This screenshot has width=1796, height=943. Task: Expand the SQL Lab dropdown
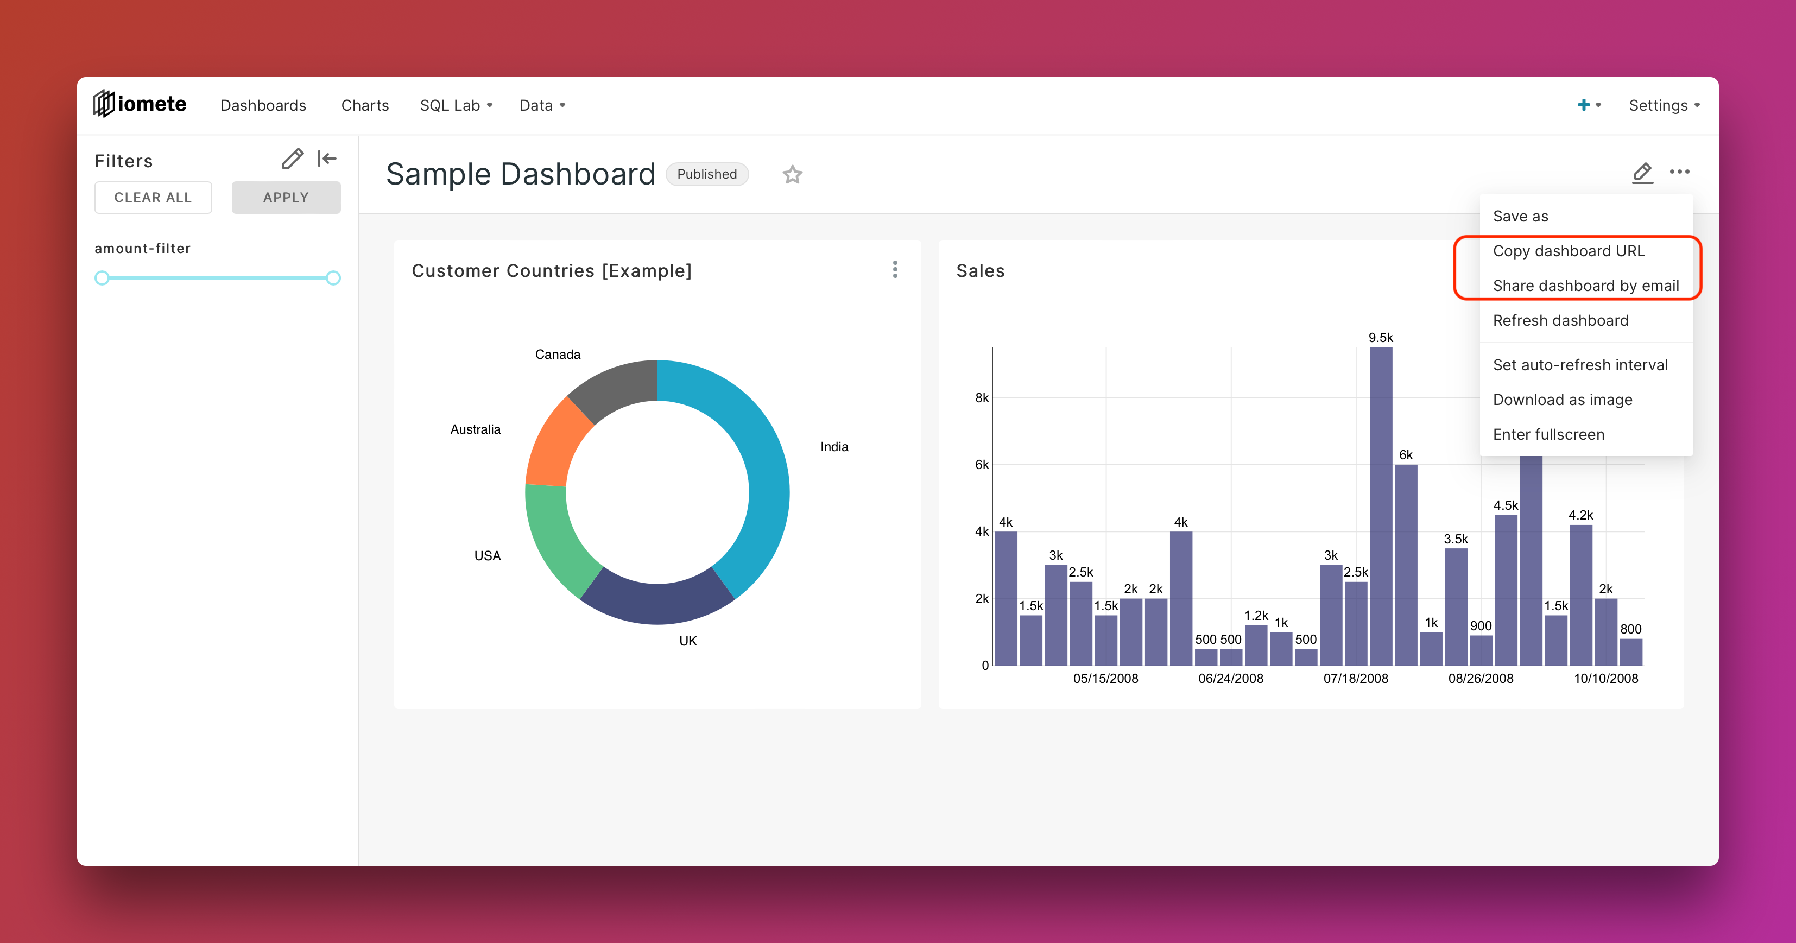[x=456, y=105]
